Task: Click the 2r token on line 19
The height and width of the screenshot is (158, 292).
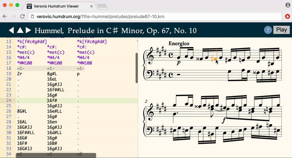Action: point(20,74)
